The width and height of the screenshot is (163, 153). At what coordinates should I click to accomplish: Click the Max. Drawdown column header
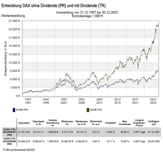(x=125, y=123)
